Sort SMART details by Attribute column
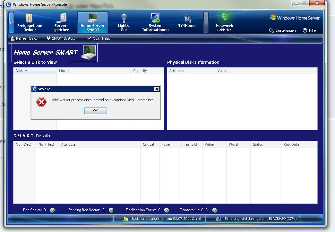 [99, 144]
